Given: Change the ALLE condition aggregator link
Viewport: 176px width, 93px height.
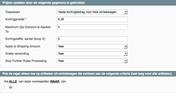Looking at the screenshot, I should coord(13,81).
